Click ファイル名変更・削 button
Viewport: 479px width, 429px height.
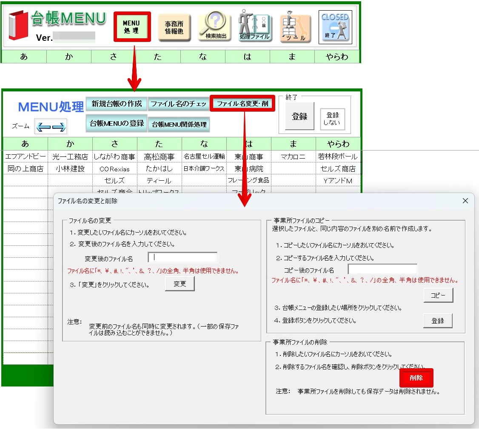tap(242, 103)
